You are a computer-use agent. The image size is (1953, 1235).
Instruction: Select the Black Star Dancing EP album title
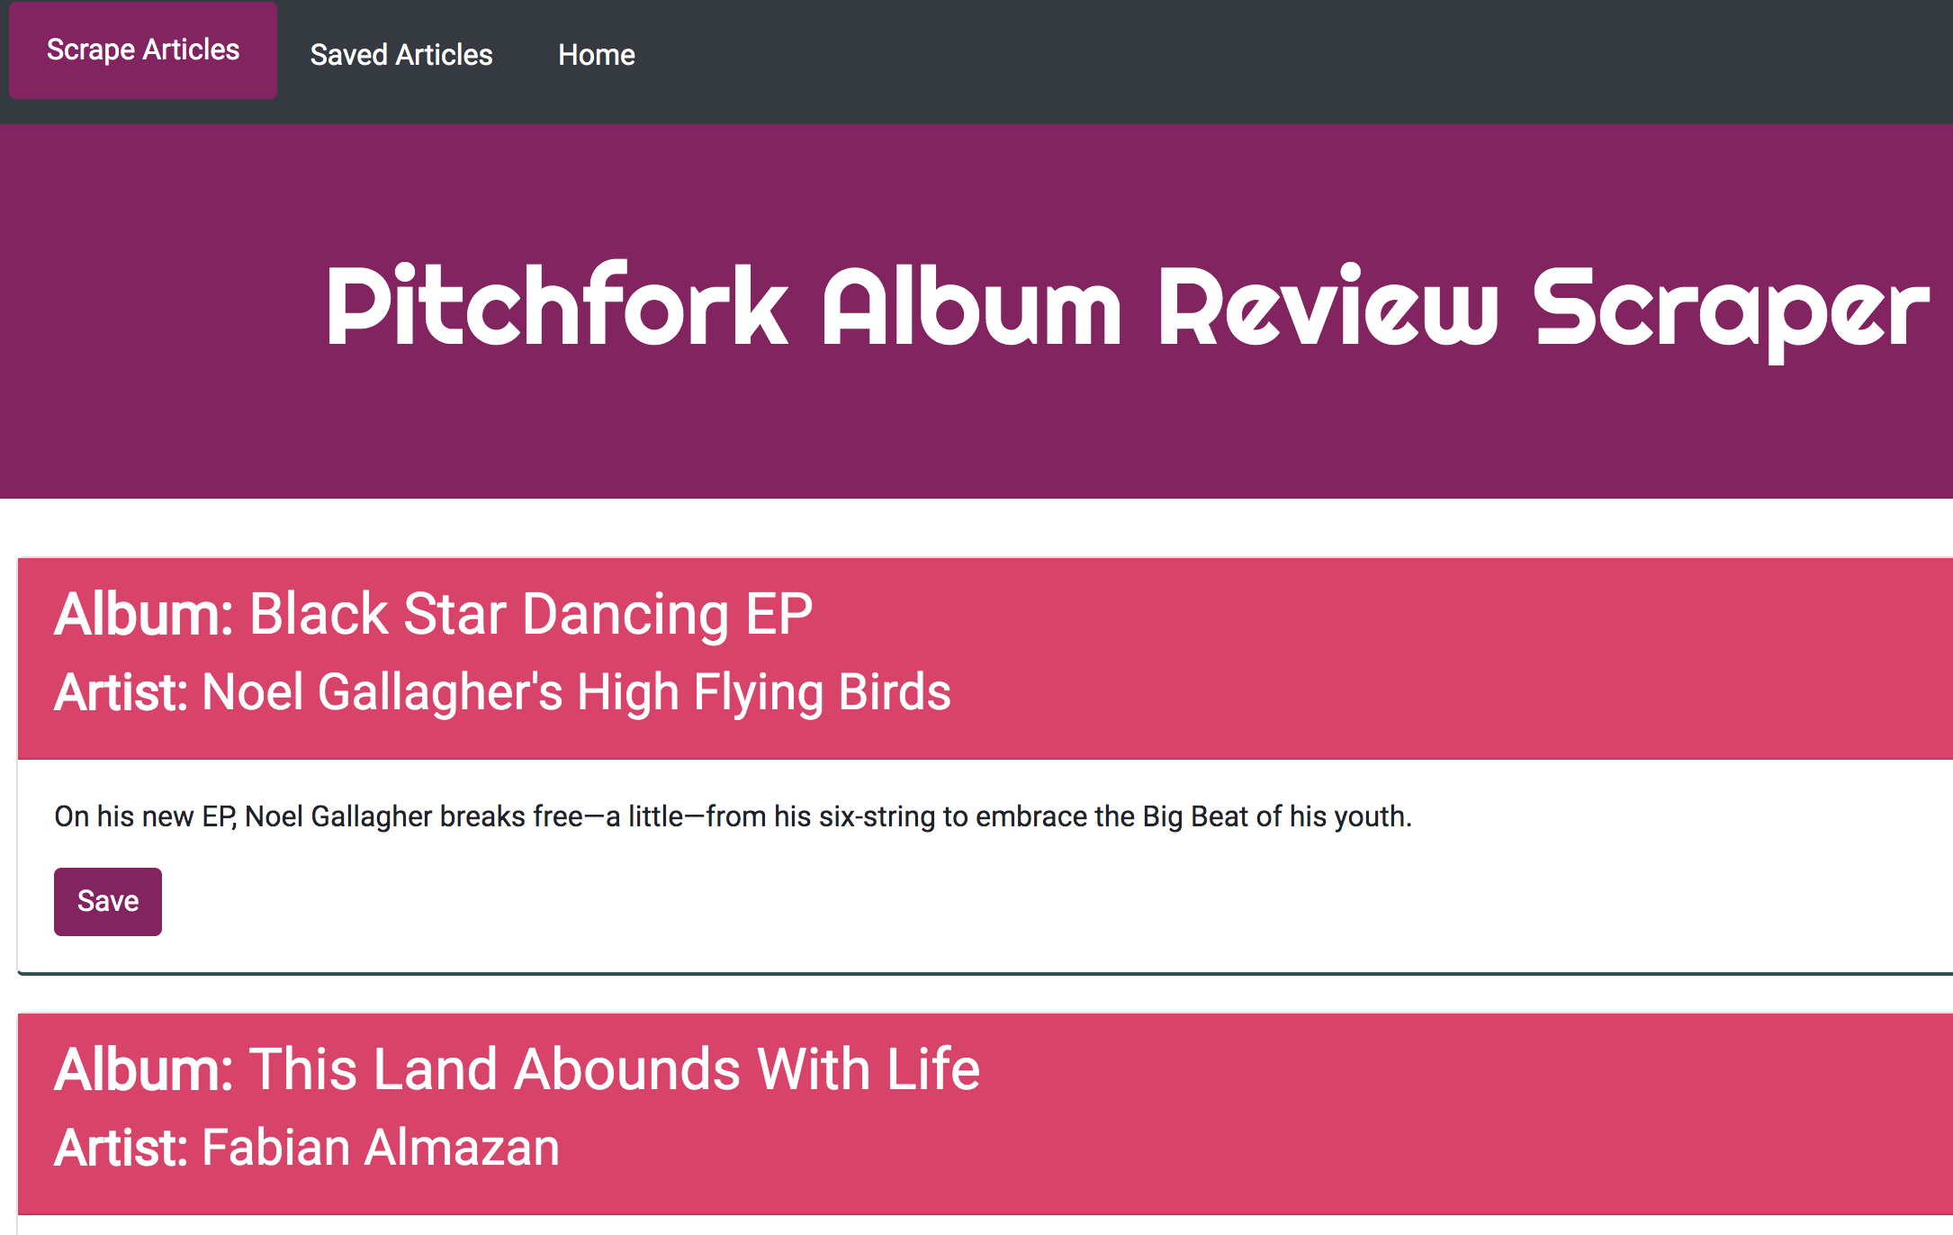(x=531, y=615)
